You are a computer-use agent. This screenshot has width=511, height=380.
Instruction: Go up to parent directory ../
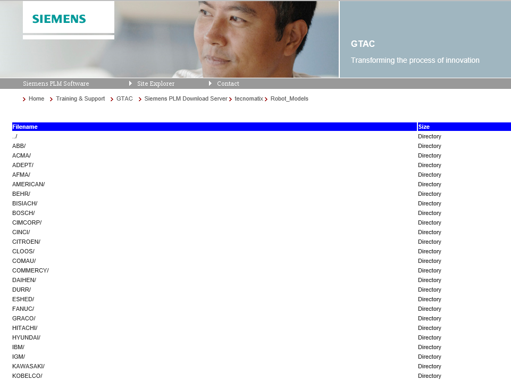15,137
